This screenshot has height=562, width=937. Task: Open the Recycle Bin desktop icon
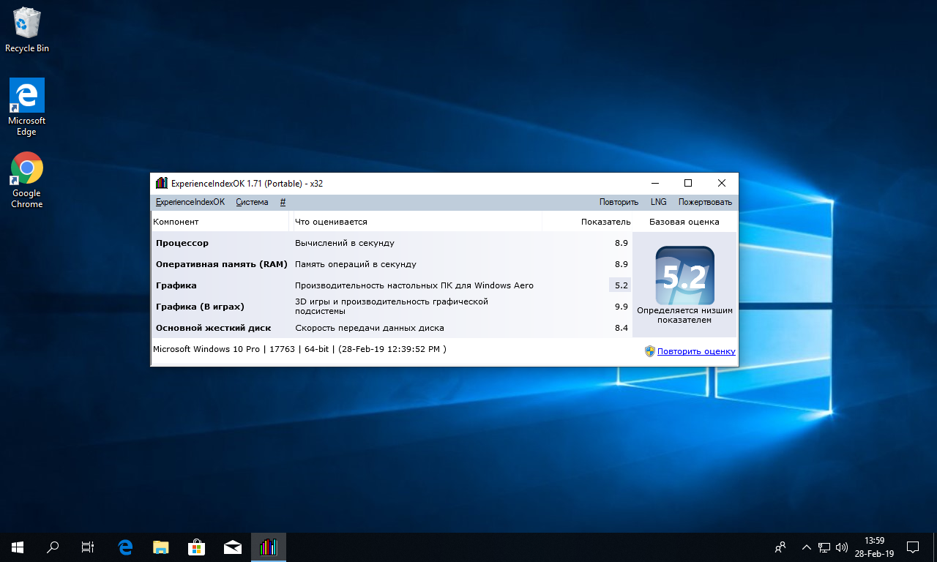pos(27,30)
